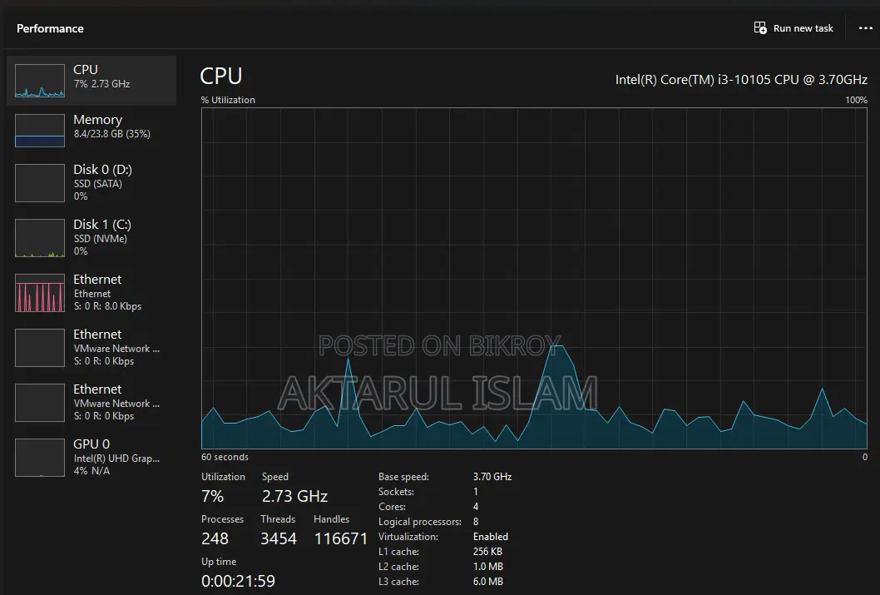Click the 'SSD (SATA)' label under Disk 0

click(97, 184)
